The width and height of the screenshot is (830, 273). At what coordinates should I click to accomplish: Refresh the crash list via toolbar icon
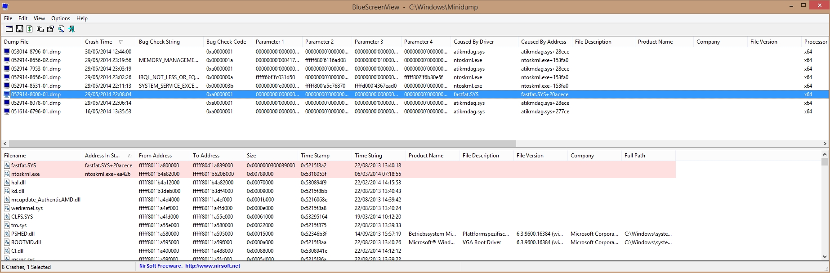[30, 29]
